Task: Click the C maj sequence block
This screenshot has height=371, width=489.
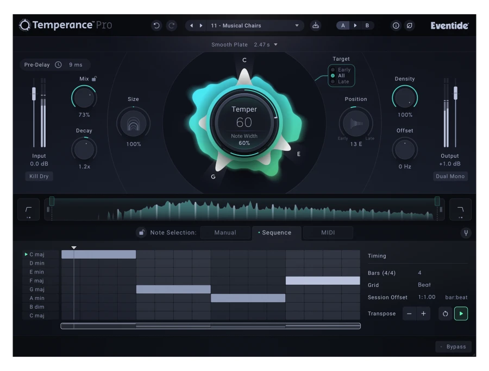Action: [98, 254]
